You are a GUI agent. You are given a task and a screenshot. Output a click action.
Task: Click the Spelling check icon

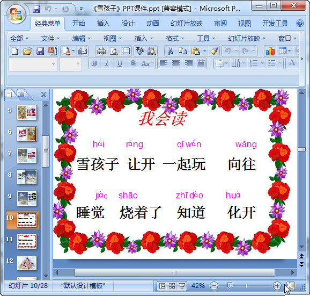pyautogui.click(x=140, y=51)
